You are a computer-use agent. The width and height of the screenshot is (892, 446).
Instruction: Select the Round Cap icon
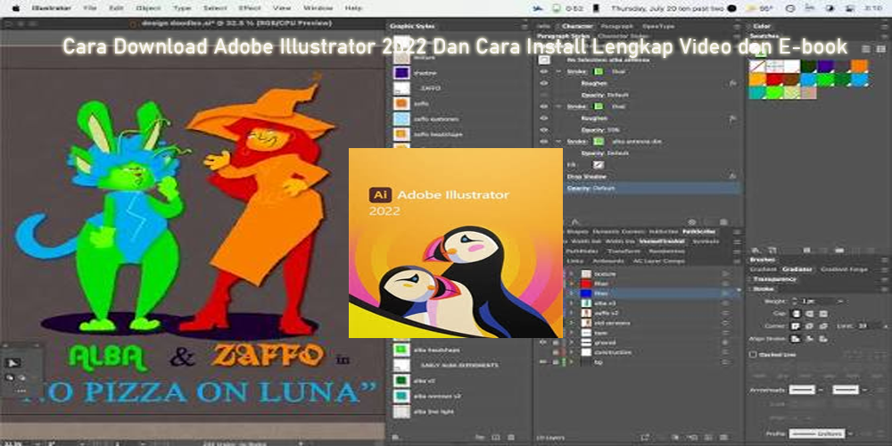(x=809, y=313)
